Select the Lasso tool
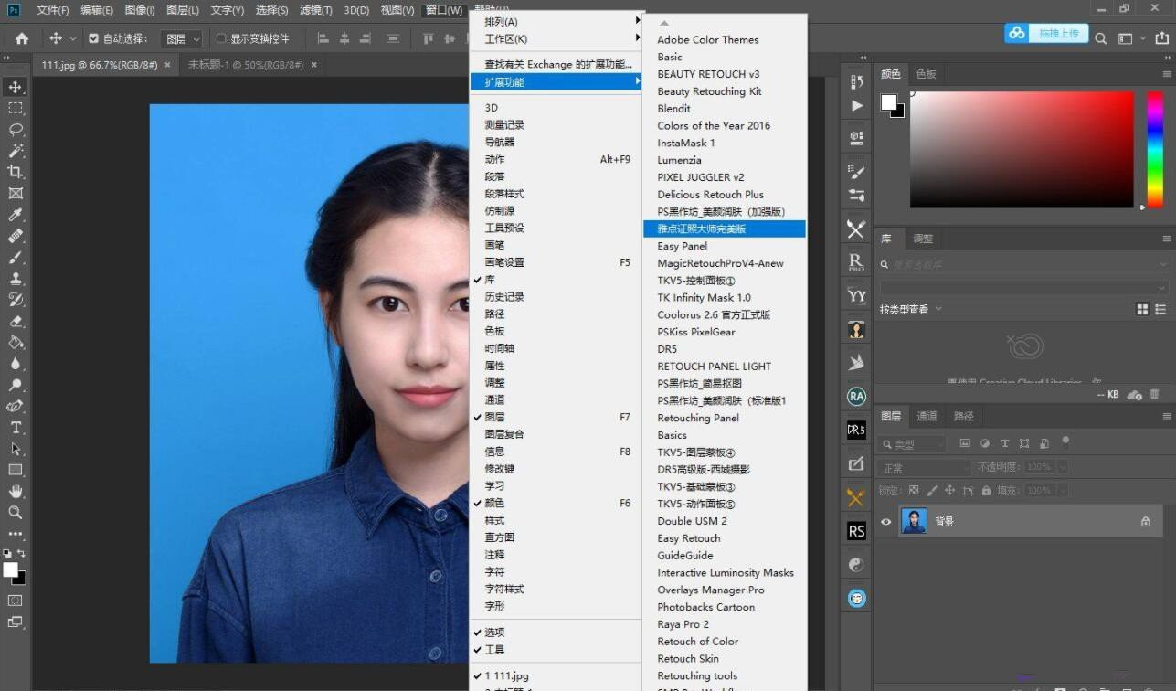Screen dimensions: 1176x691 [x=16, y=129]
